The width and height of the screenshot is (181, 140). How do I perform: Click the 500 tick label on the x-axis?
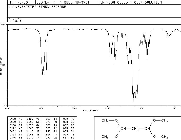[174, 108]
